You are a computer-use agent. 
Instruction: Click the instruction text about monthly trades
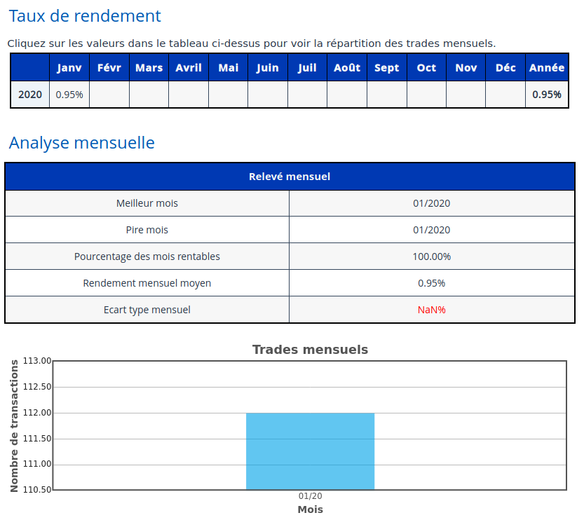click(x=252, y=43)
